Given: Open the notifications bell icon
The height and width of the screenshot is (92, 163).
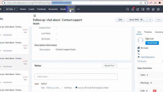Looking at the screenshot, I should (133, 9).
